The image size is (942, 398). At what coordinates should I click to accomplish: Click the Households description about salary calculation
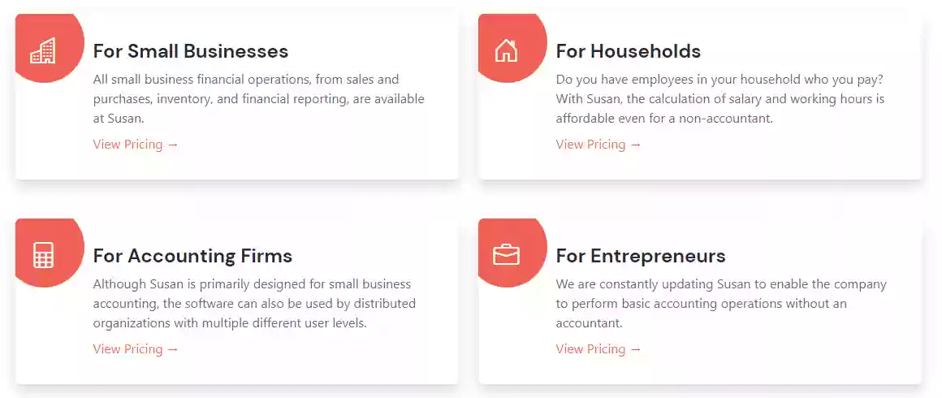click(x=720, y=99)
